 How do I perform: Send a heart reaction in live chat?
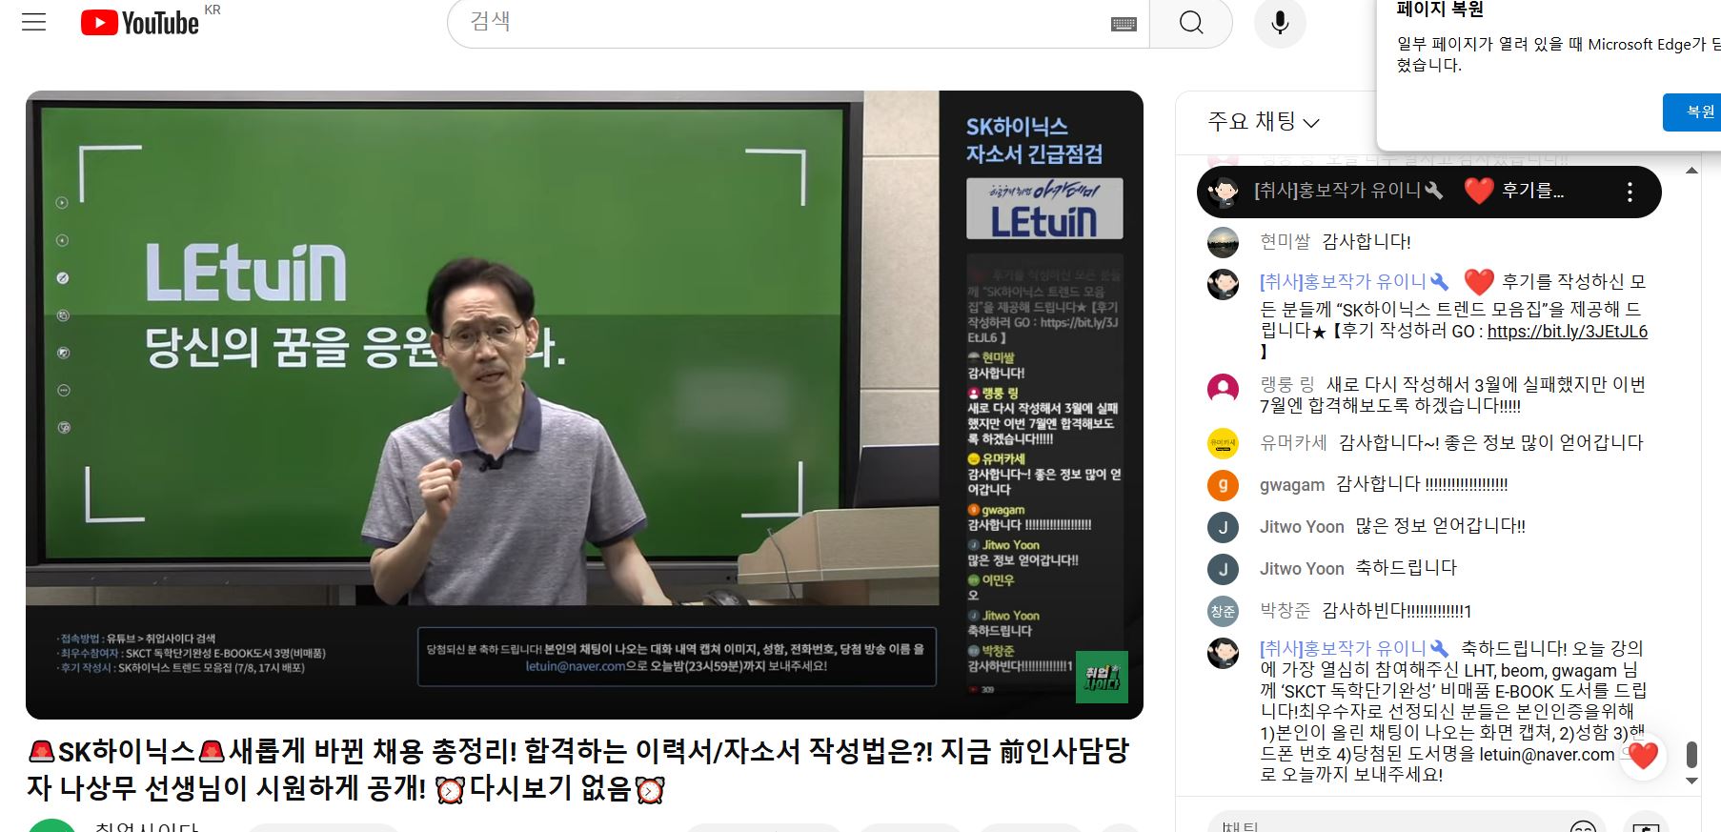tap(1643, 756)
